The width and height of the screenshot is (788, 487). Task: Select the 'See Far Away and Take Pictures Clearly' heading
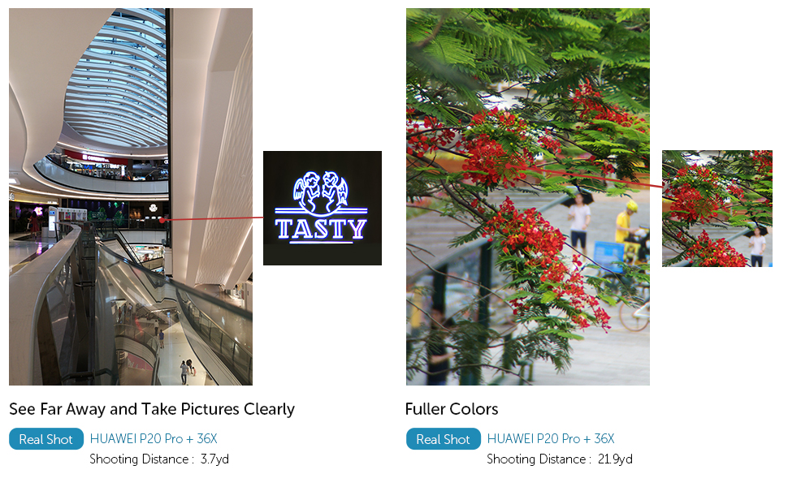[152, 409]
